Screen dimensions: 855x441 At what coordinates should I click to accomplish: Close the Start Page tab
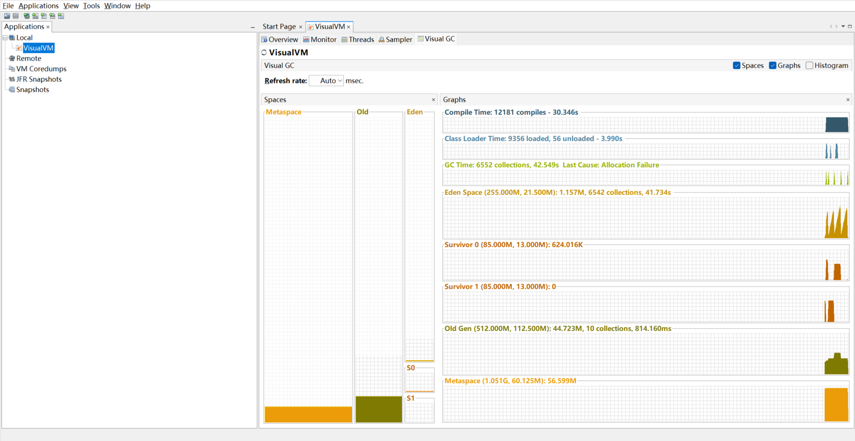click(301, 27)
